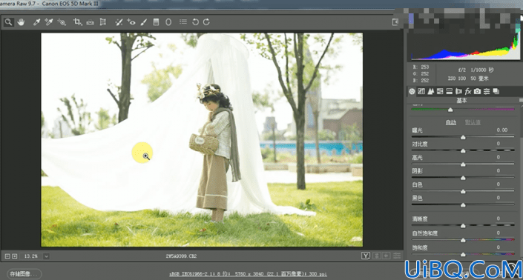Select the Crop tool
Screen dimensions: 523x280
(x=77, y=22)
